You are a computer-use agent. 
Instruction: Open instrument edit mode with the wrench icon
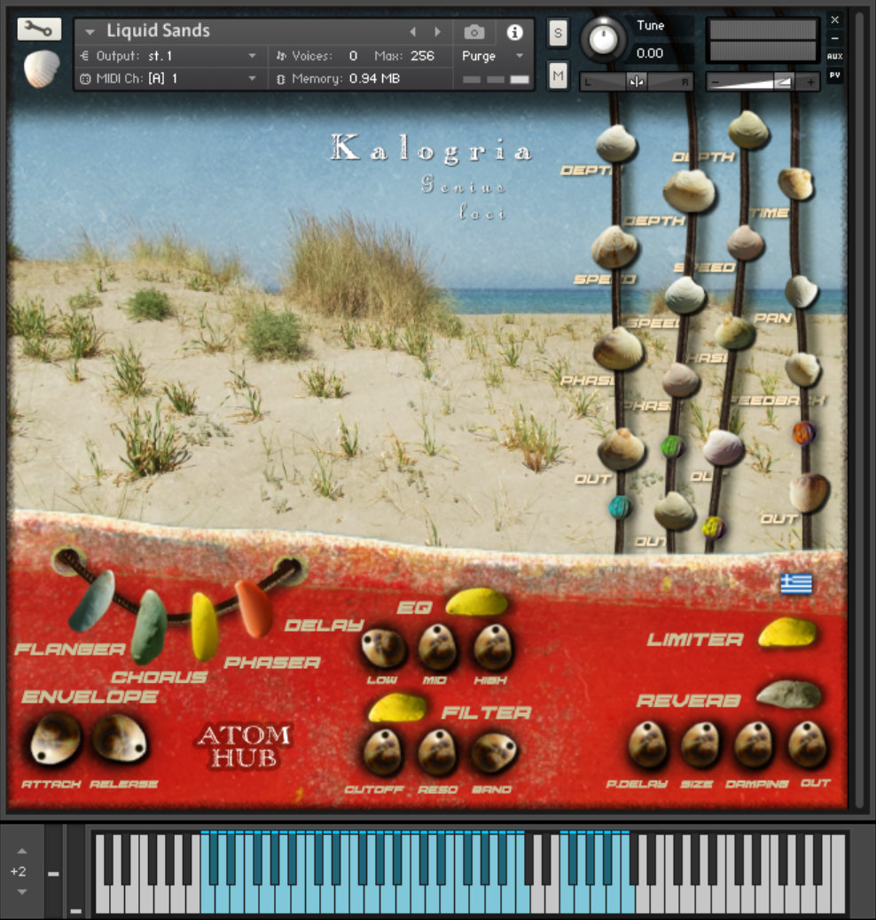click(x=39, y=28)
